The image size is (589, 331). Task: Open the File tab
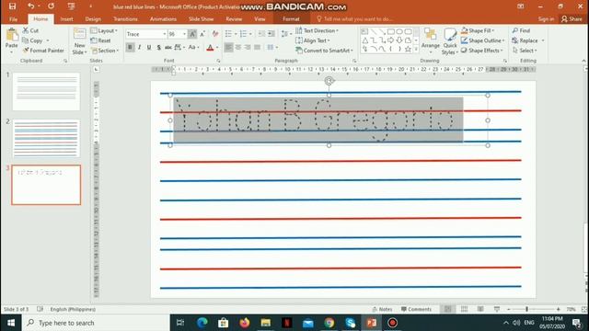(13, 18)
